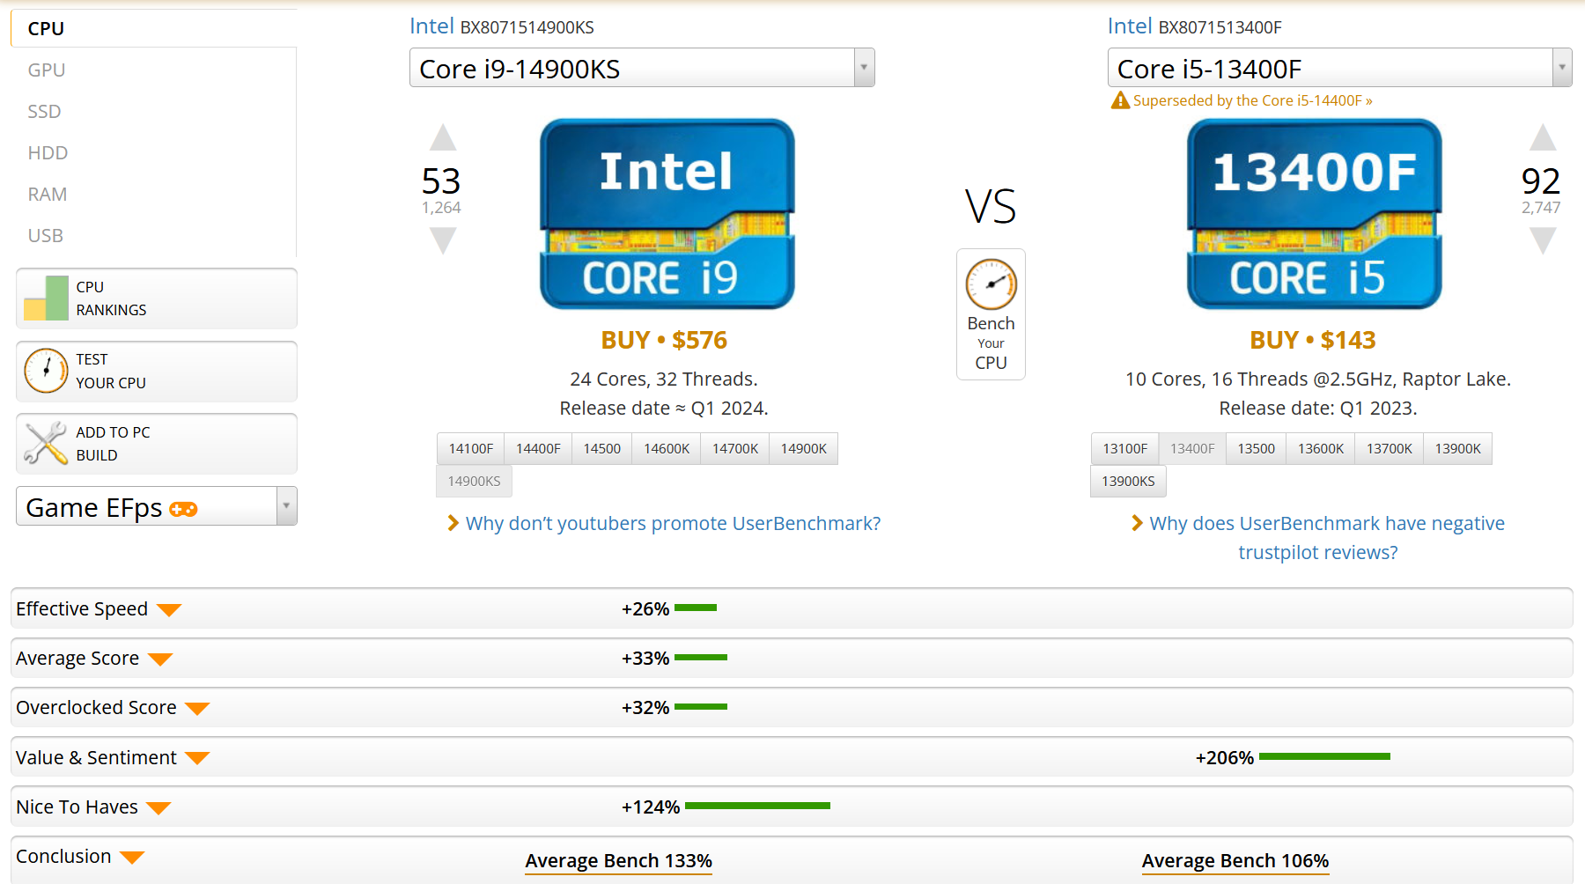Expand the Nice To Haves section
The image size is (1585, 884).
[158, 807]
